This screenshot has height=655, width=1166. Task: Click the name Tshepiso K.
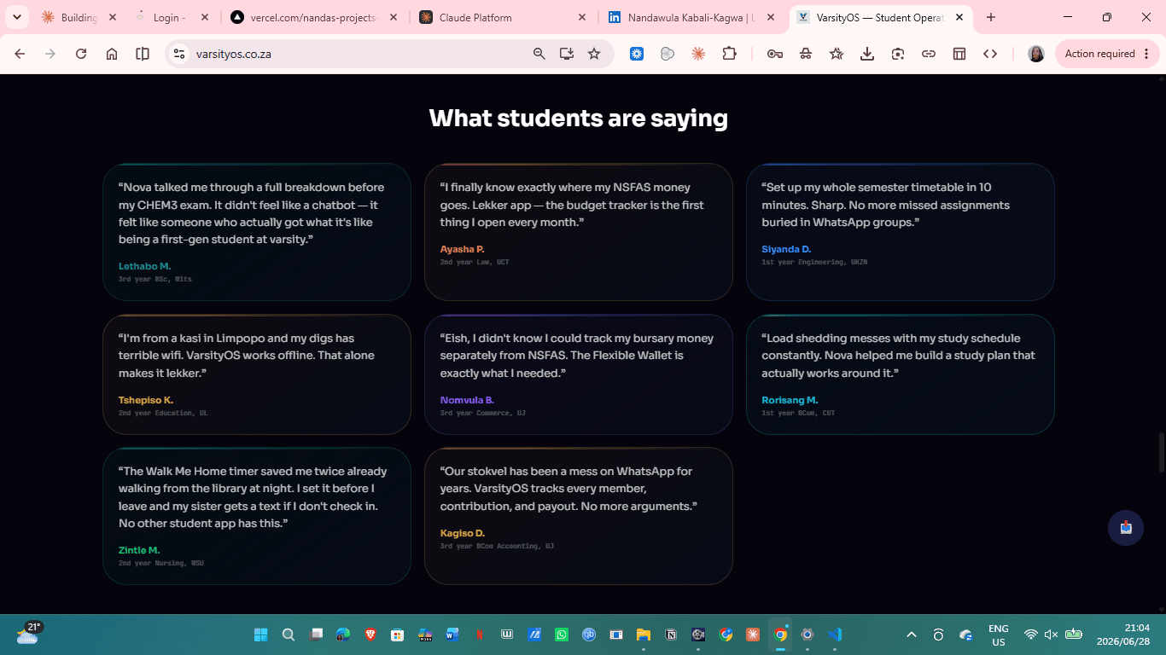(146, 400)
